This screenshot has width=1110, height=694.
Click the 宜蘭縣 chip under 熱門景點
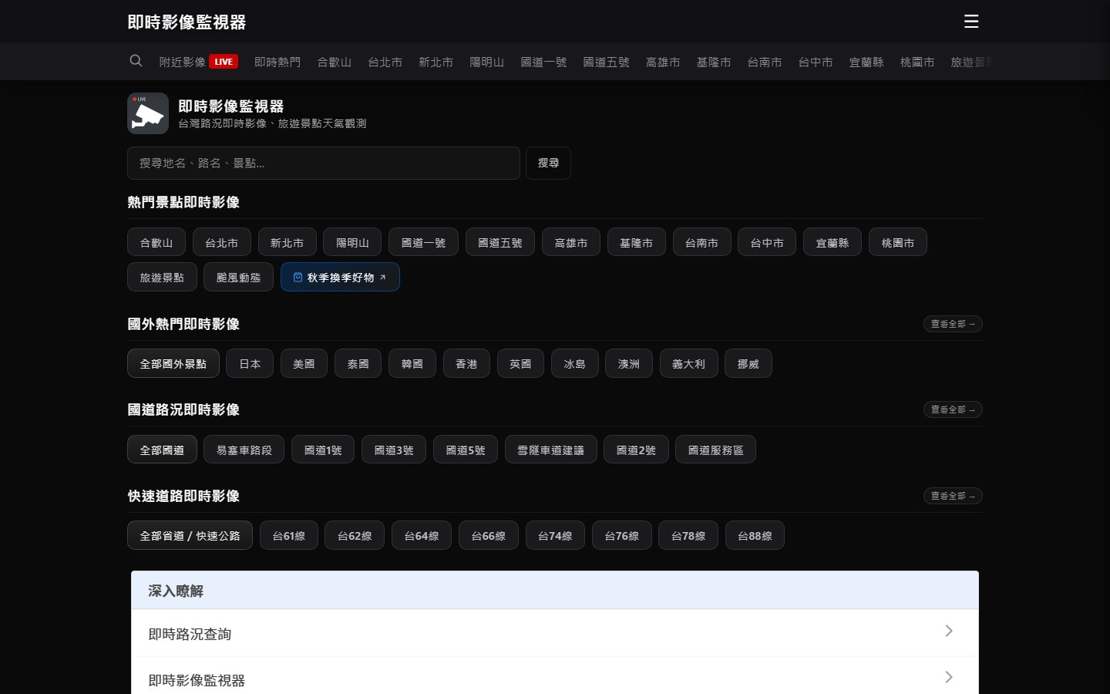pyautogui.click(x=832, y=242)
